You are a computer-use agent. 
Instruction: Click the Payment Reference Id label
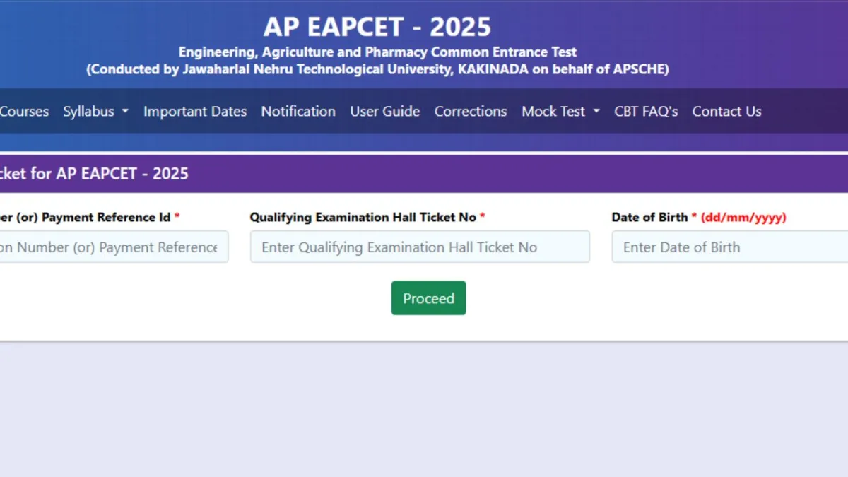pyautogui.click(x=85, y=218)
